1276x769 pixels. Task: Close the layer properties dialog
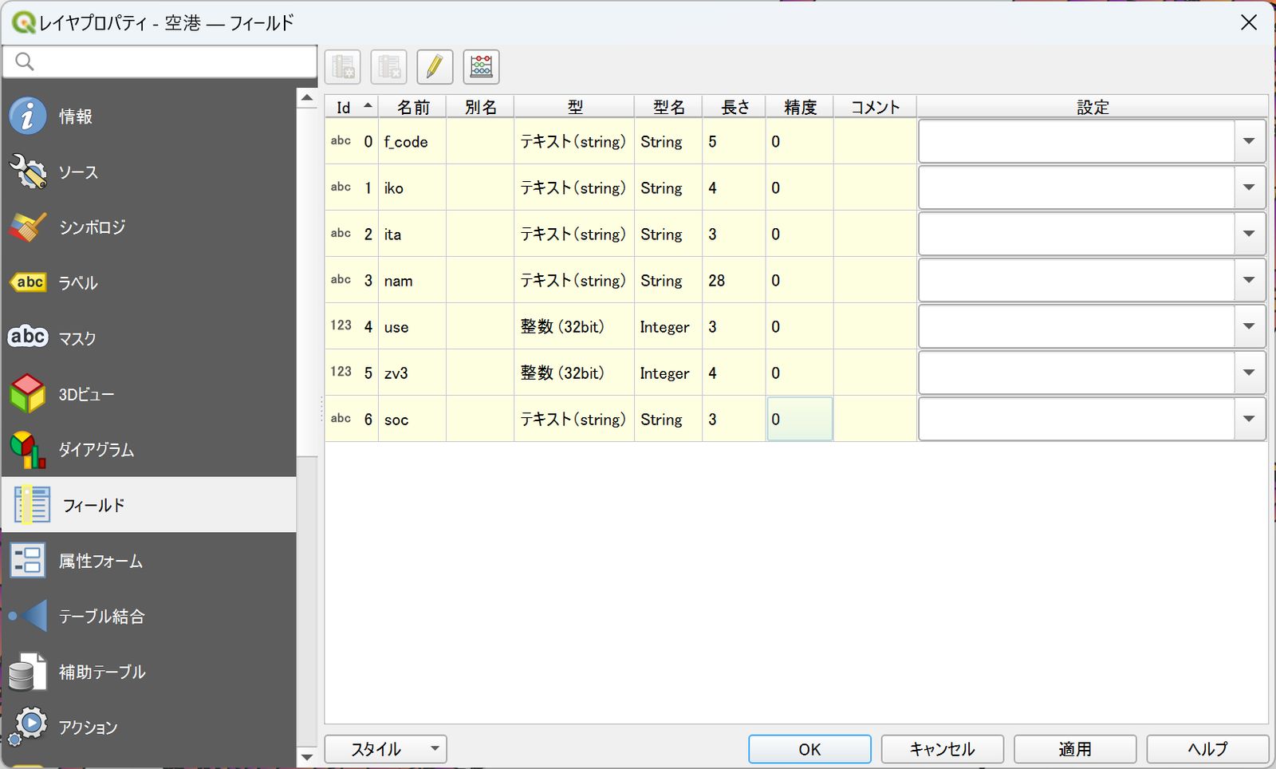click(1249, 22)
